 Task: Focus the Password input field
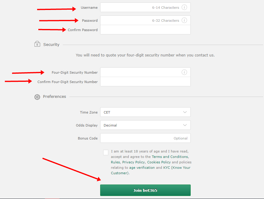(x=145, y=20)
